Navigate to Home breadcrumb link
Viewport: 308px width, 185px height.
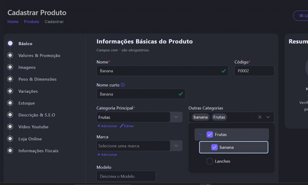point(13,22)
